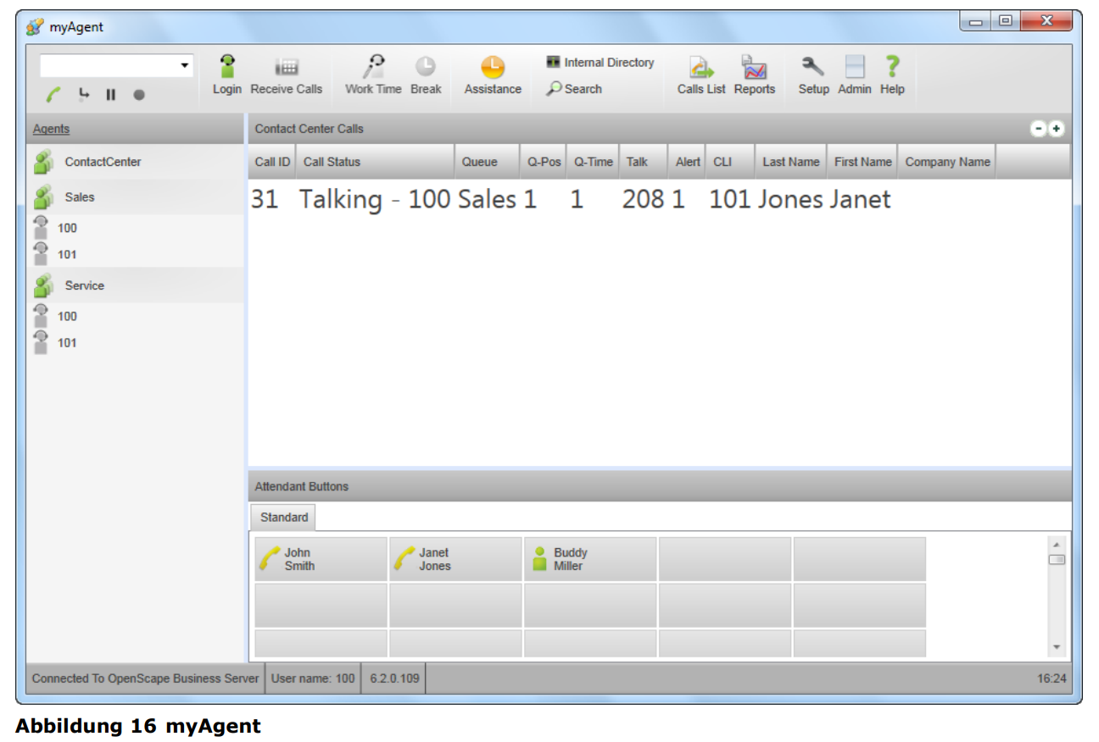Click the Janet Jones attendant button

click(455, 559)
